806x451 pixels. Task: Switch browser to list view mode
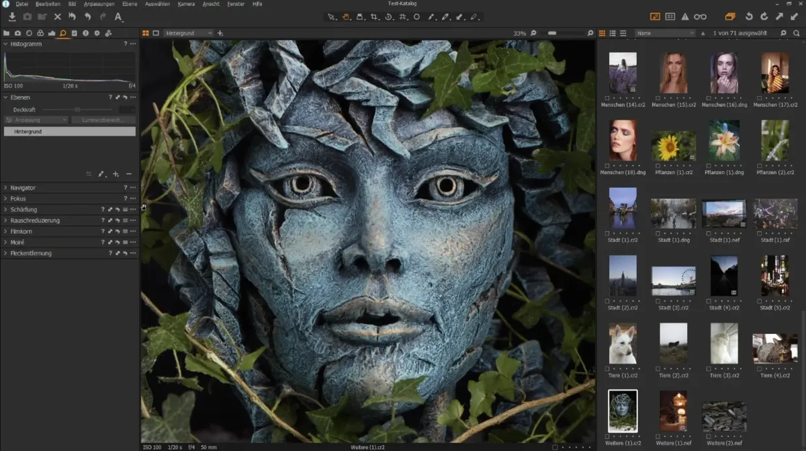point(613,33)
